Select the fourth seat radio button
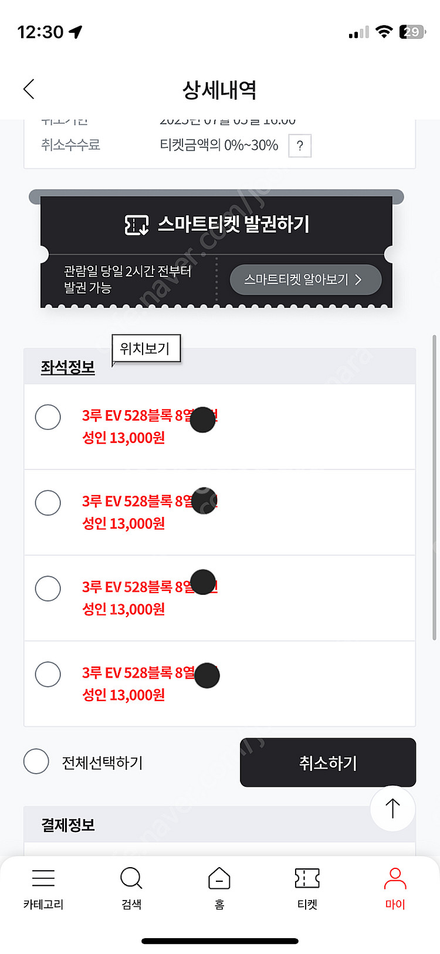440x954 pixels. (48, 674)
